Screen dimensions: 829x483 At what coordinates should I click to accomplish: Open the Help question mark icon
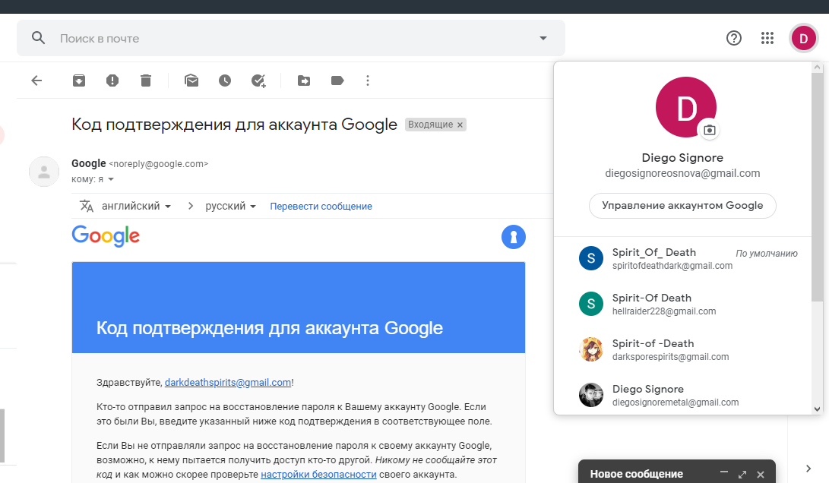click(x=734, y=38)
